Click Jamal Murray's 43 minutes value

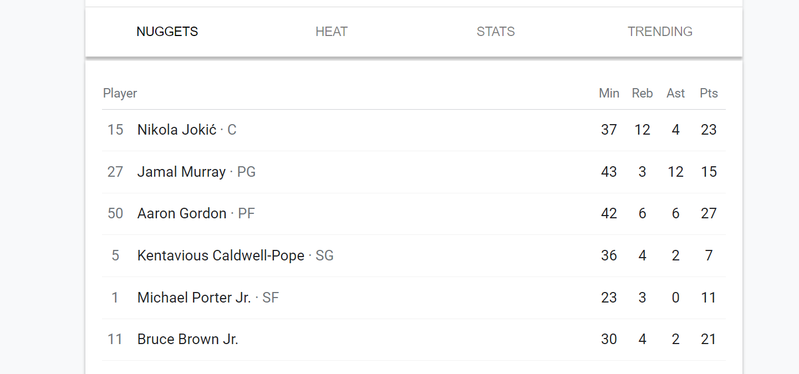[609, 172]
